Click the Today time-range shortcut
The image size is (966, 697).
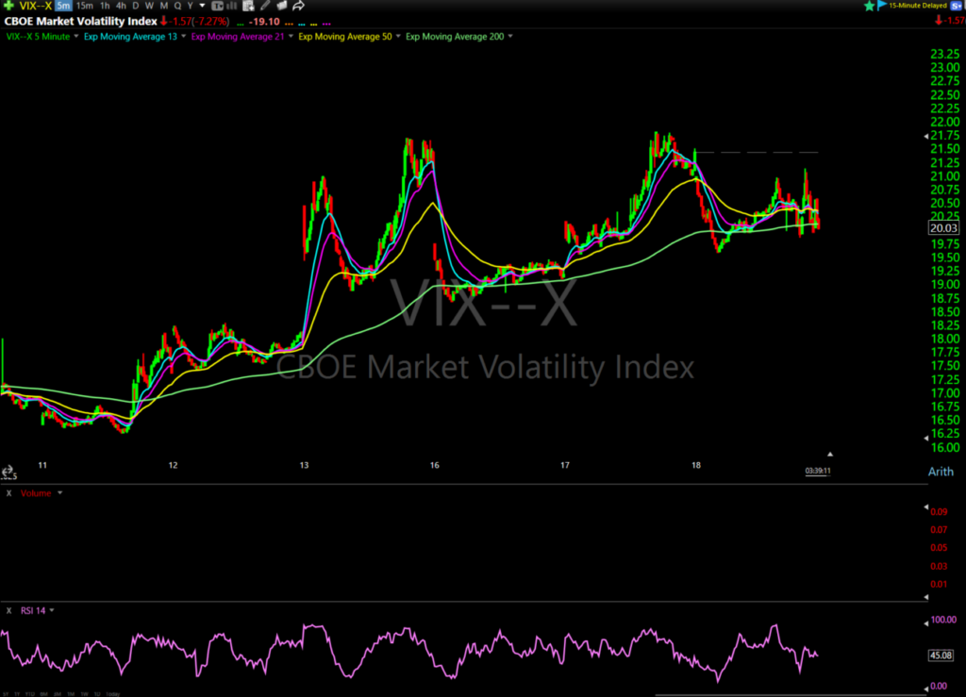(x=113, y=694)
